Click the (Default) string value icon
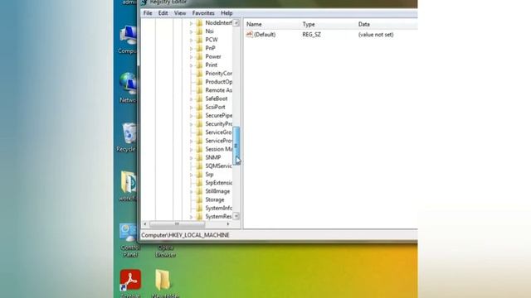Viewport: 531px width, 298px height. tap(250, 35)
